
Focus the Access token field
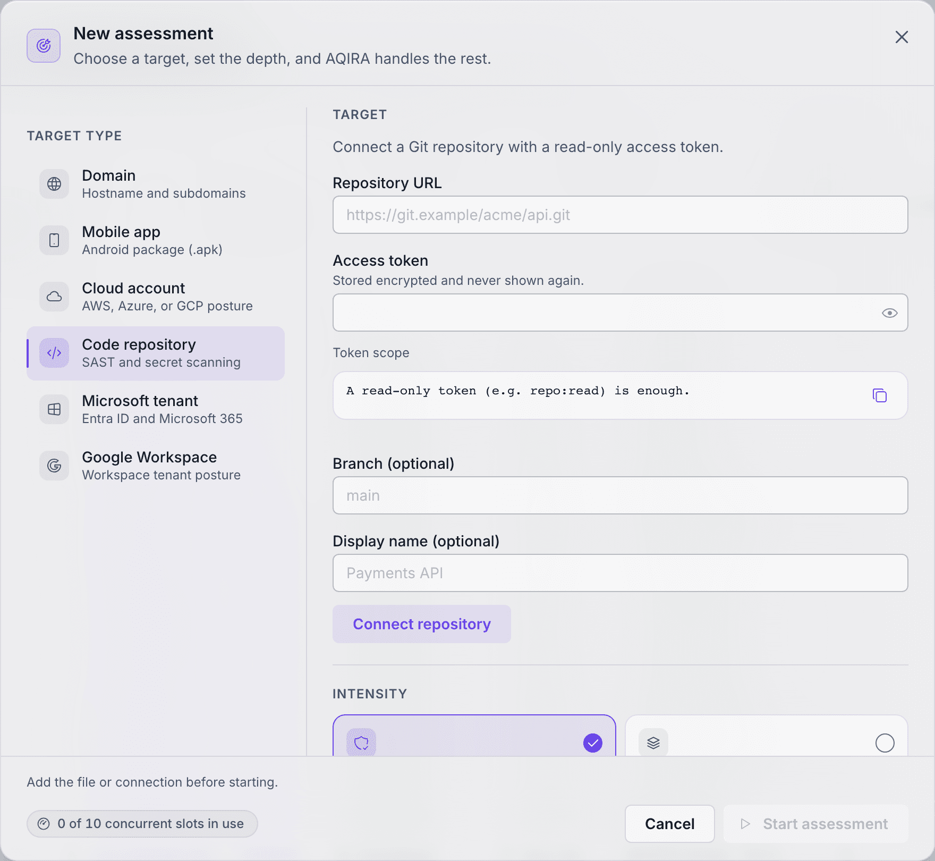tap(620, 313)
